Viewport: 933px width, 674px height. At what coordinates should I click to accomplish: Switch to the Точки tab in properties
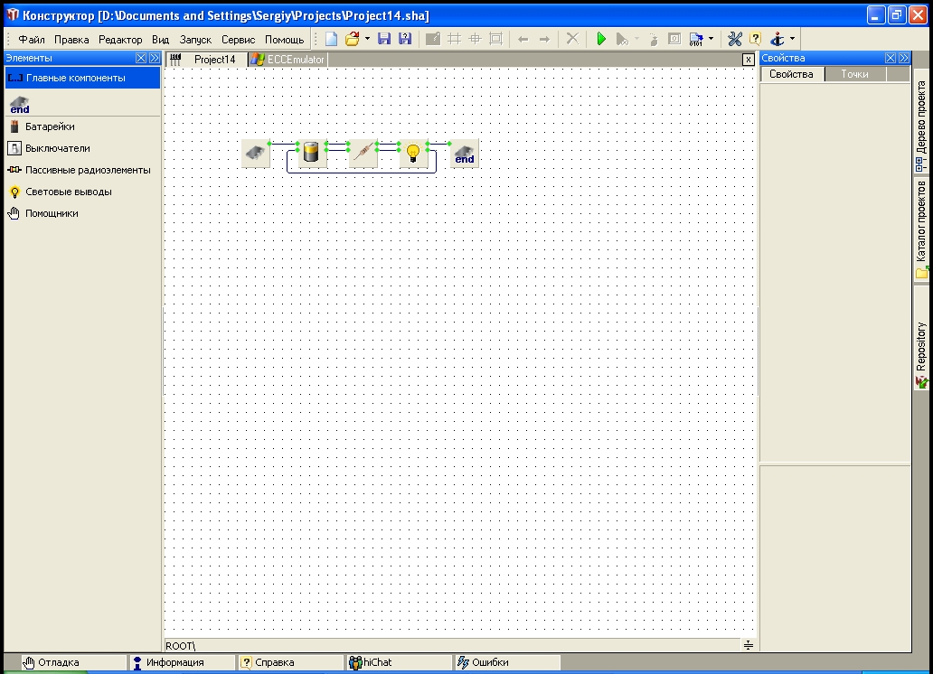(x=854, y=74)
